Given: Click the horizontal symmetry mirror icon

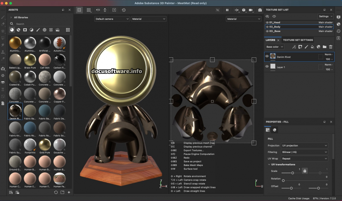Looking at the screenshot, I should tap(98, 10).
